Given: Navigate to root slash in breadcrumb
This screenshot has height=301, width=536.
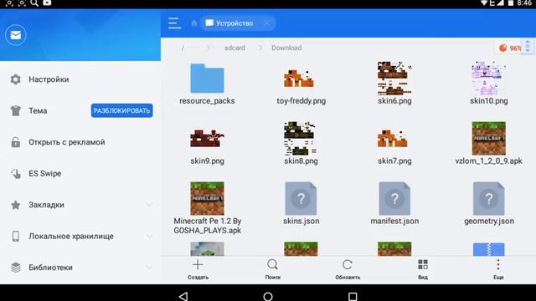Looking at the screenshot, I should pyautogui.click(x=183, y=48).
